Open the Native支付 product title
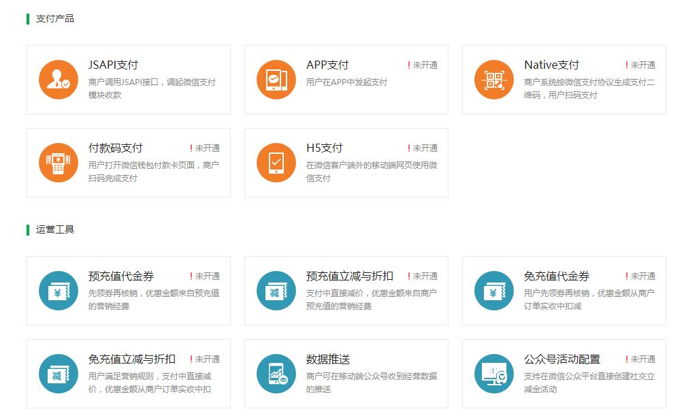This screenshot has height=418, width=684. 551,65
